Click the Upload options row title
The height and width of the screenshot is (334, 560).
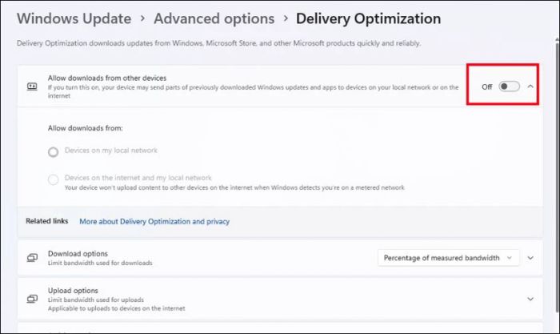(73, 291)
